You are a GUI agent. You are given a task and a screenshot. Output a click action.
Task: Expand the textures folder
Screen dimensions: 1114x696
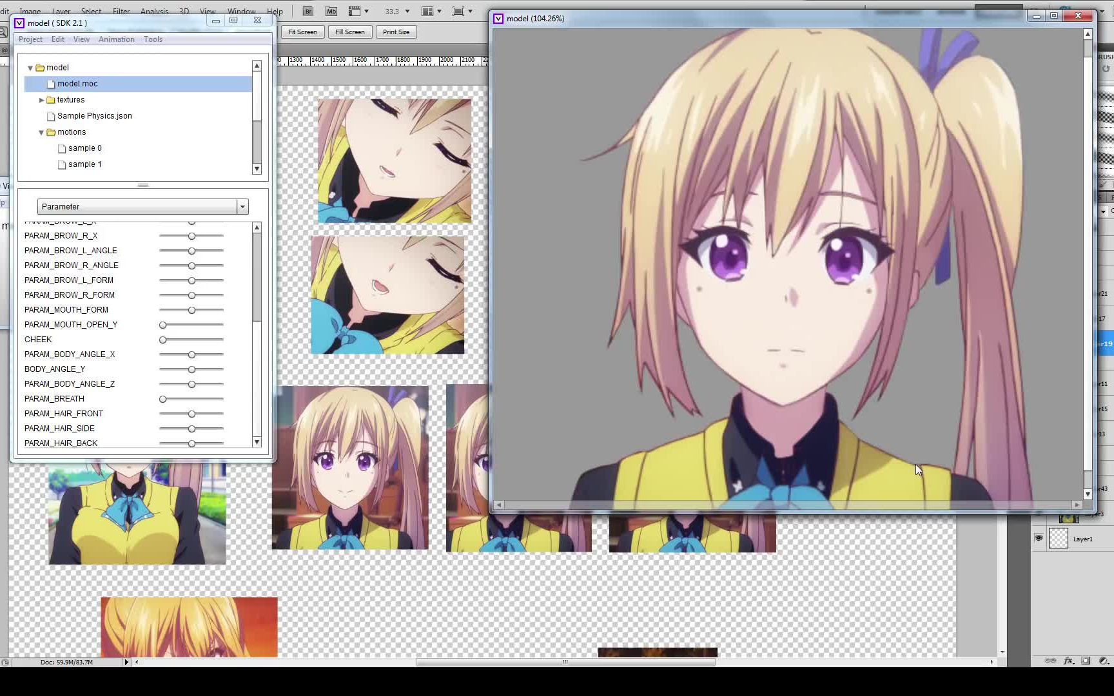(x=41, y=99)
